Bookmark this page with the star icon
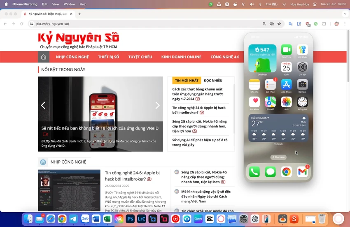 [279, 24]
